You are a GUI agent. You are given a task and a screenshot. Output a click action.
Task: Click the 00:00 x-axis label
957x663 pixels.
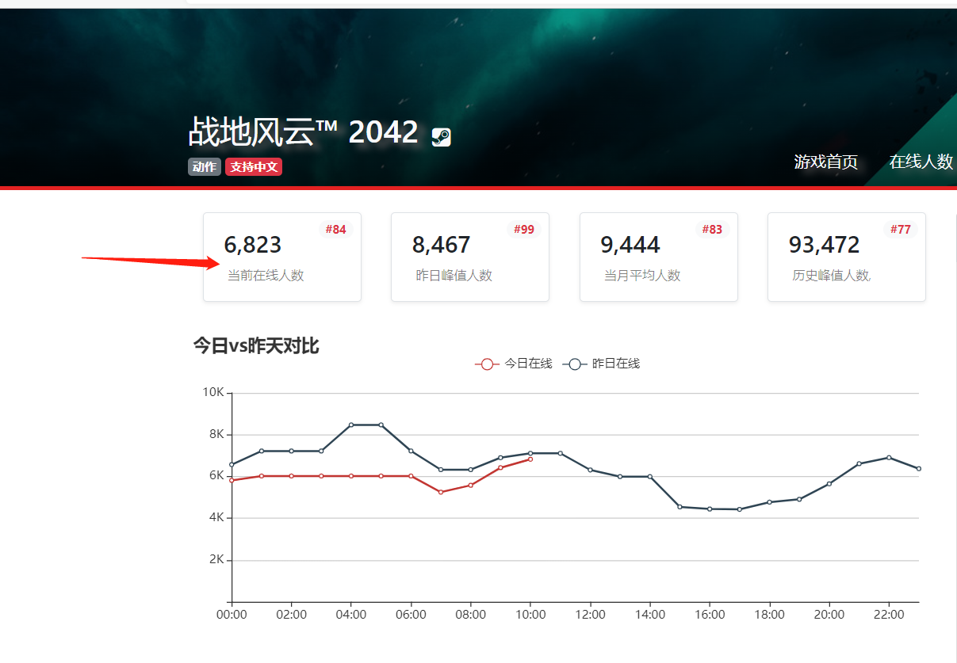232,615
